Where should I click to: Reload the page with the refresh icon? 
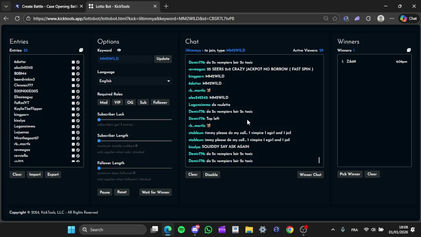click(17, 18)
